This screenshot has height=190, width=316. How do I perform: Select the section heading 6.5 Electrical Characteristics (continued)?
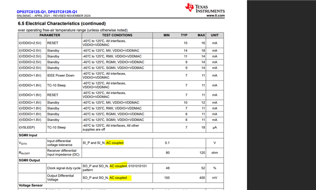[x=62, y=24]
